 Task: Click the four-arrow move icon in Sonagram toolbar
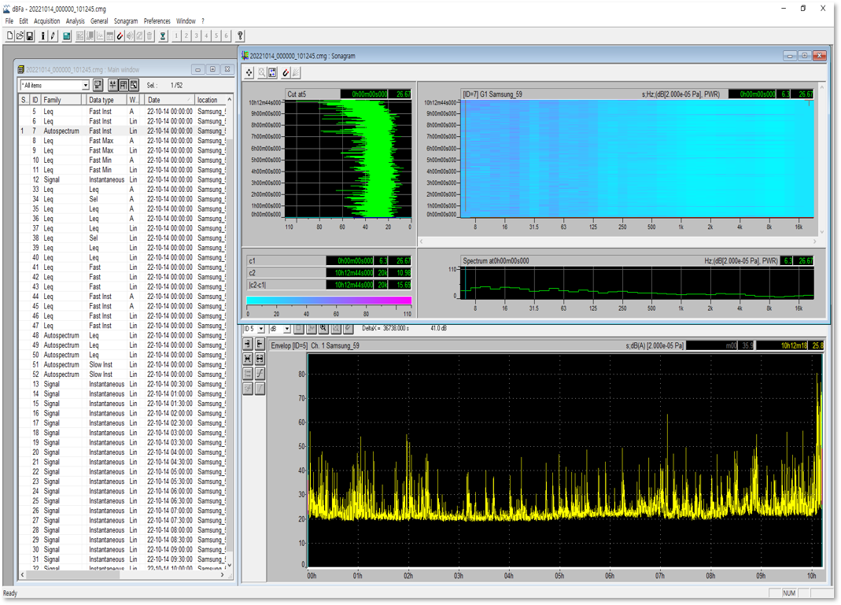249,72
